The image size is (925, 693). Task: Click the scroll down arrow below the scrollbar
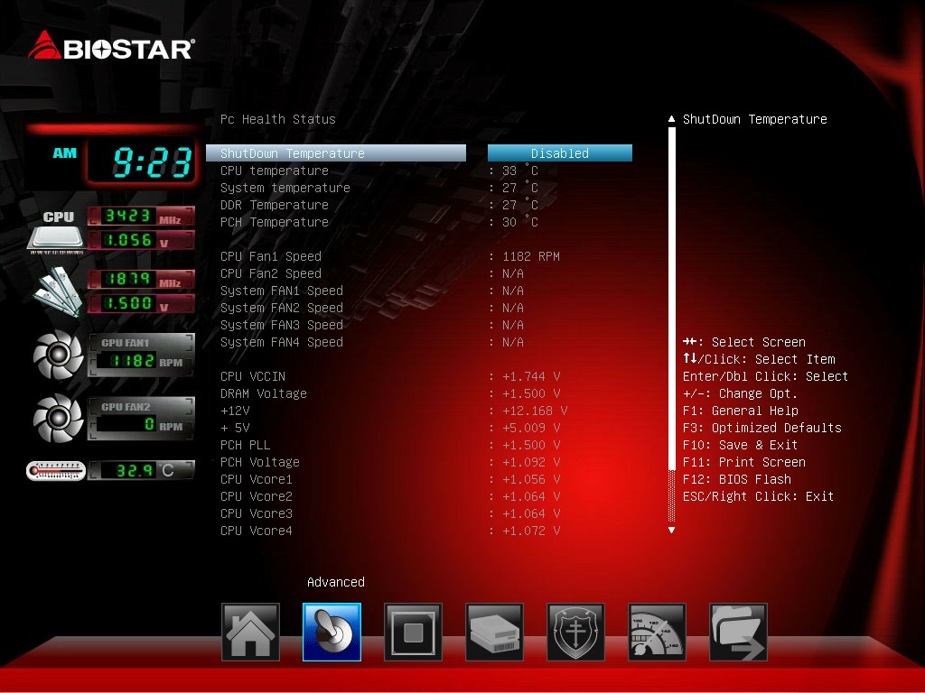point(671,531)
